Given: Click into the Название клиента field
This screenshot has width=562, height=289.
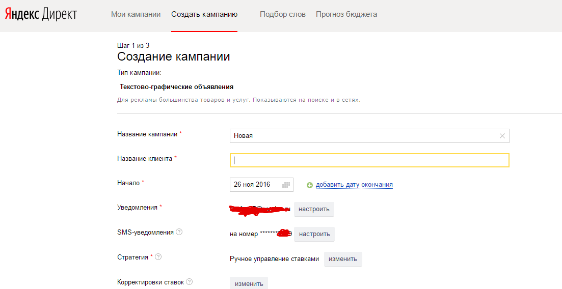Looking at the screenshot, I should tap(369, 160).
